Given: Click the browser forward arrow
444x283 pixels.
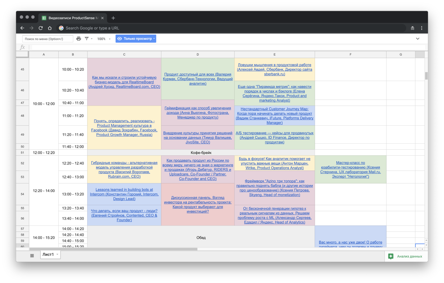Looking at the screenshot, I should coord(31,28).
